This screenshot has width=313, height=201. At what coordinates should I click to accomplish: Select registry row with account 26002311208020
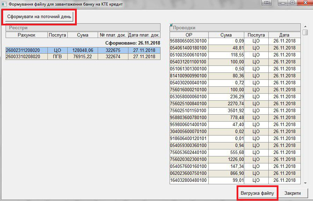pyautogui.click(x=27, y=50)
